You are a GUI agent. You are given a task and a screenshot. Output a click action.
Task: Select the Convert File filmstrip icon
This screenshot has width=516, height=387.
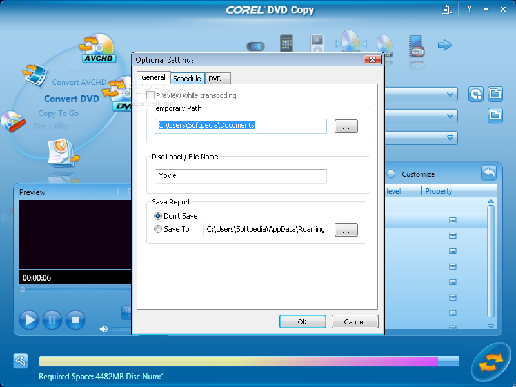point(35,75)
